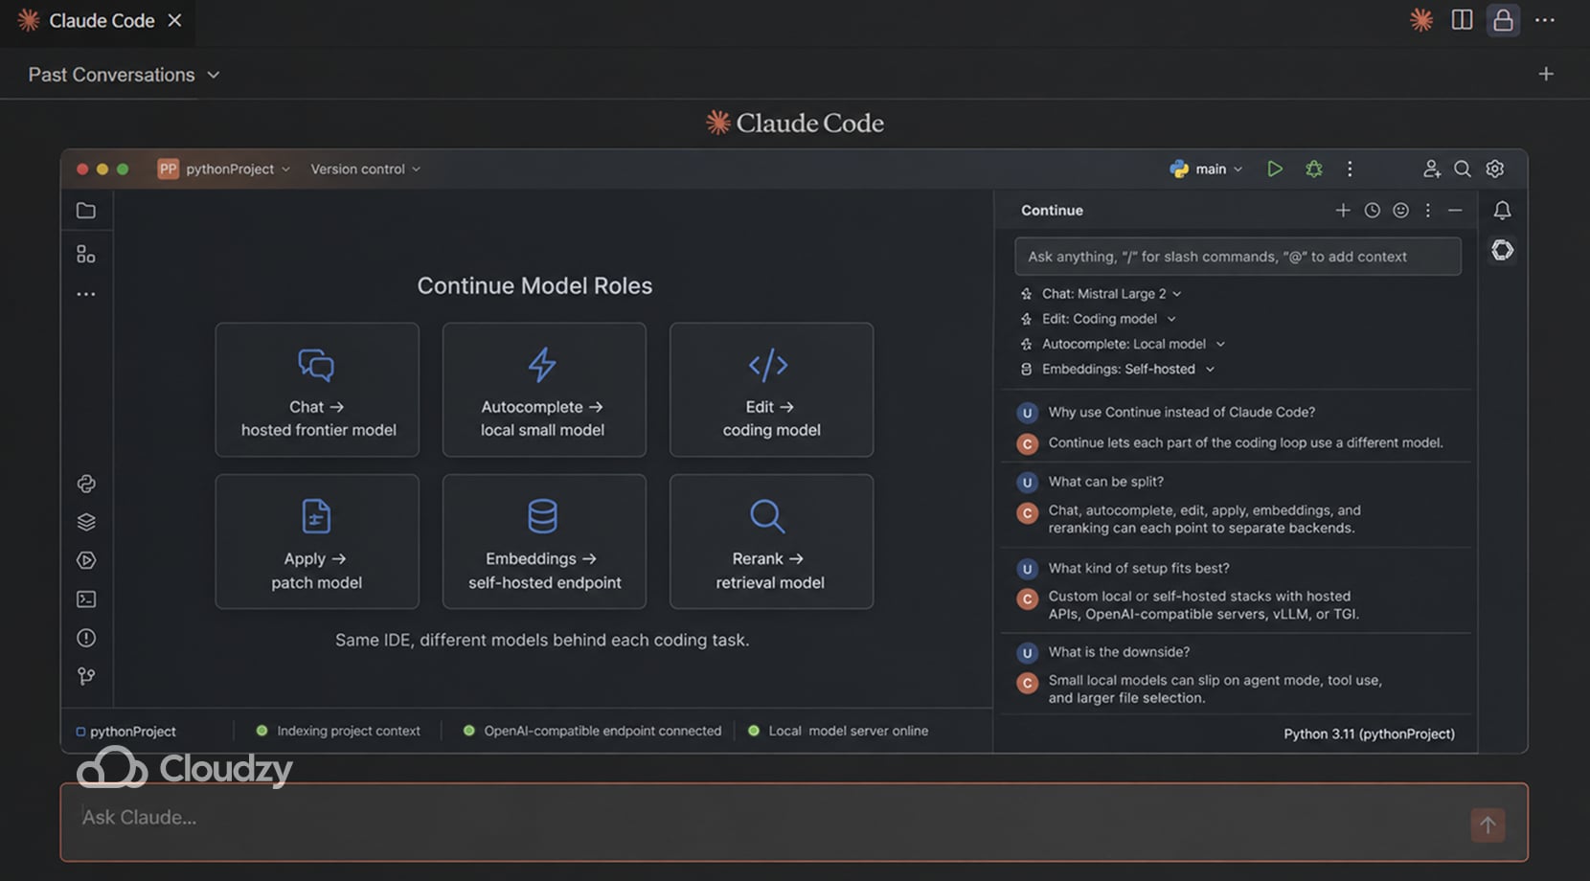Image resolution: width=1590 pixels, height=881 pixels.
Task: Open the notifications bell icon
Action: click(x=1502, y=210)
